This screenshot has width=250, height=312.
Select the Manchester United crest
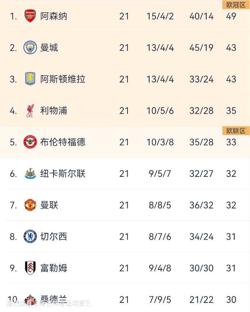coord(30,205)
